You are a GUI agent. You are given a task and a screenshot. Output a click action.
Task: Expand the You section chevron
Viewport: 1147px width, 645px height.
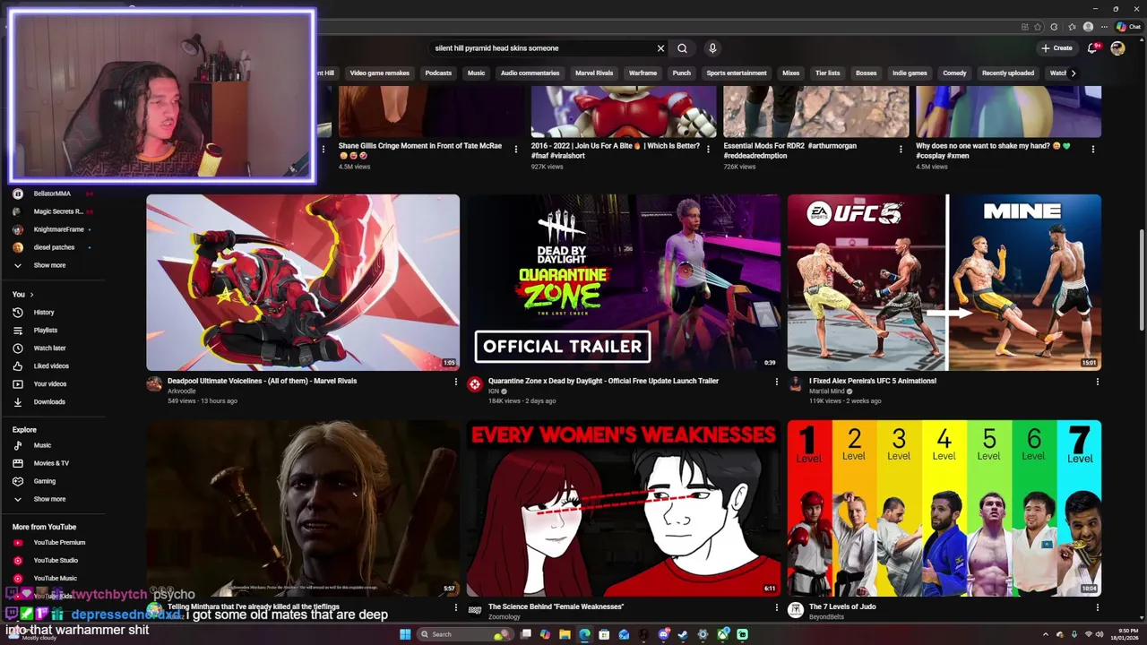[x=31, y=295]
